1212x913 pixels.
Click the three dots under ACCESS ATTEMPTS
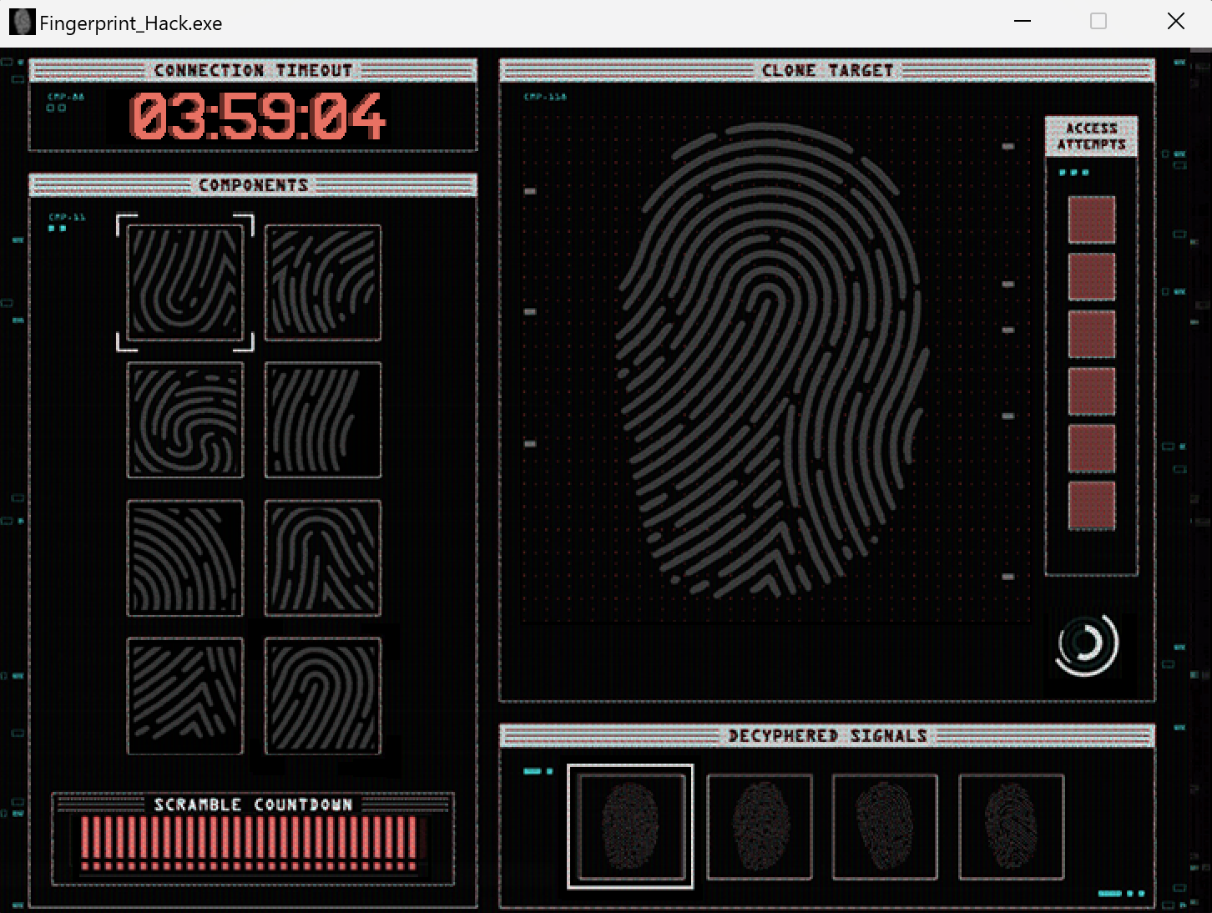point(1074,172)
